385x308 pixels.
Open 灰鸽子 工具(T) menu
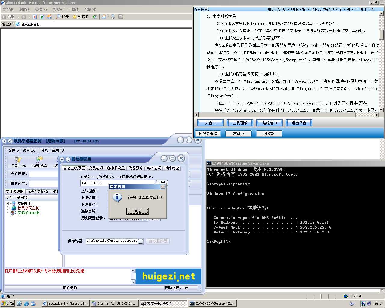43,150
